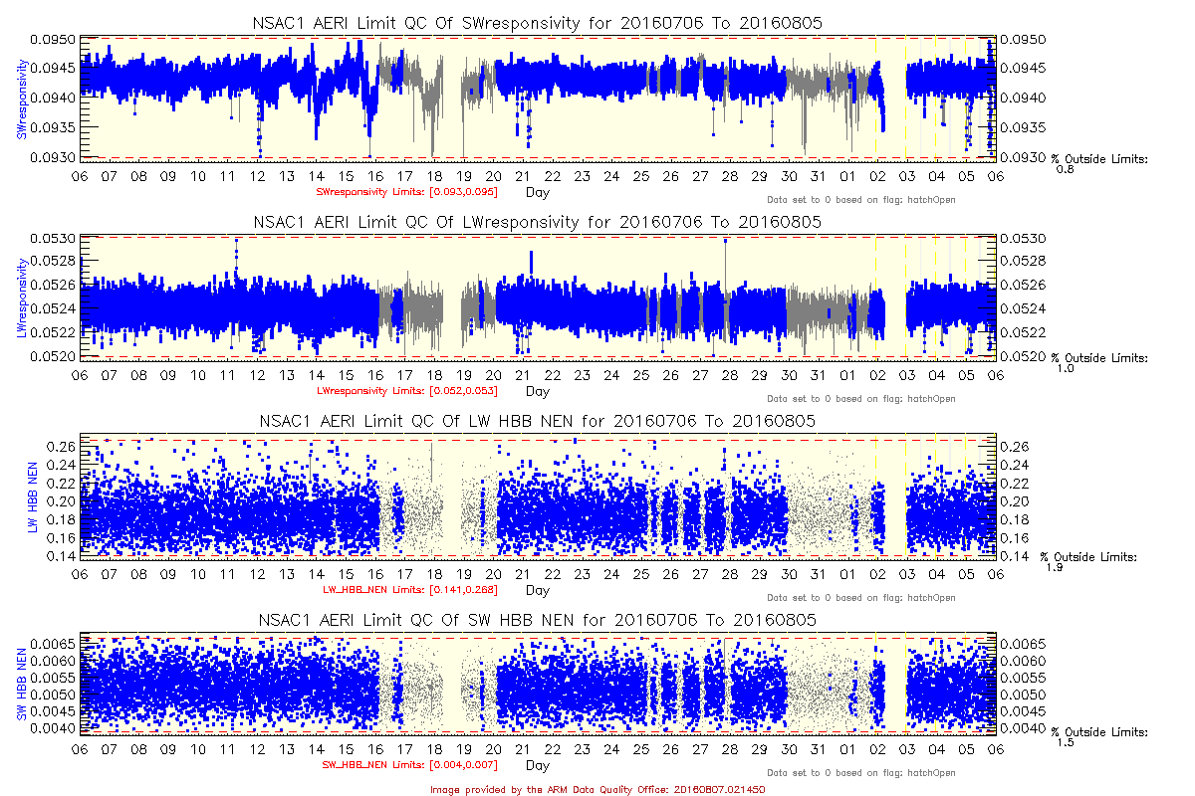1195x796 pixels.
Task: Click the vertical SW HBB NEN axis label
Action: 21,684
